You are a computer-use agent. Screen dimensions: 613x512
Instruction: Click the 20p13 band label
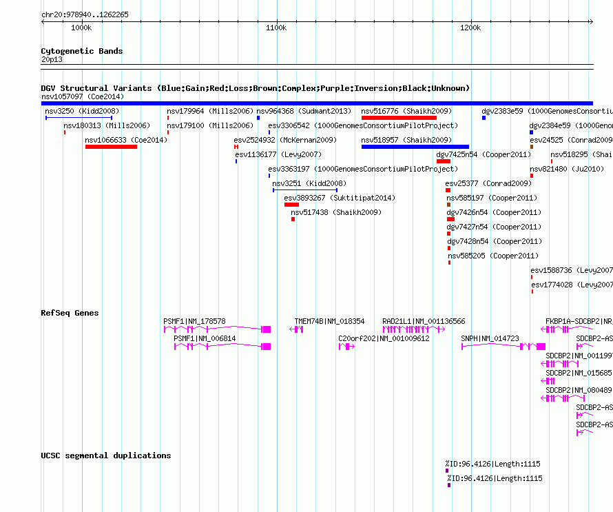point(52,59)
